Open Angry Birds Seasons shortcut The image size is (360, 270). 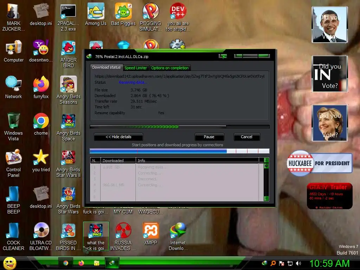[68, 90]
